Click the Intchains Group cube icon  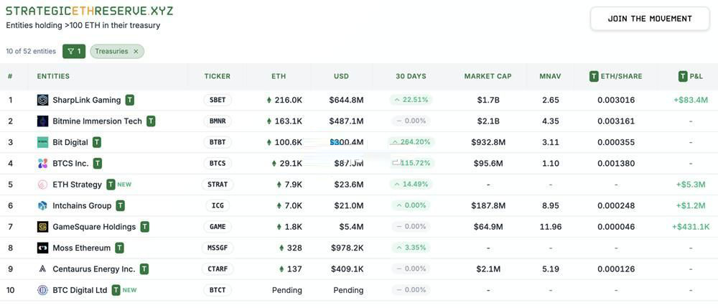click(x=42, y=205)
